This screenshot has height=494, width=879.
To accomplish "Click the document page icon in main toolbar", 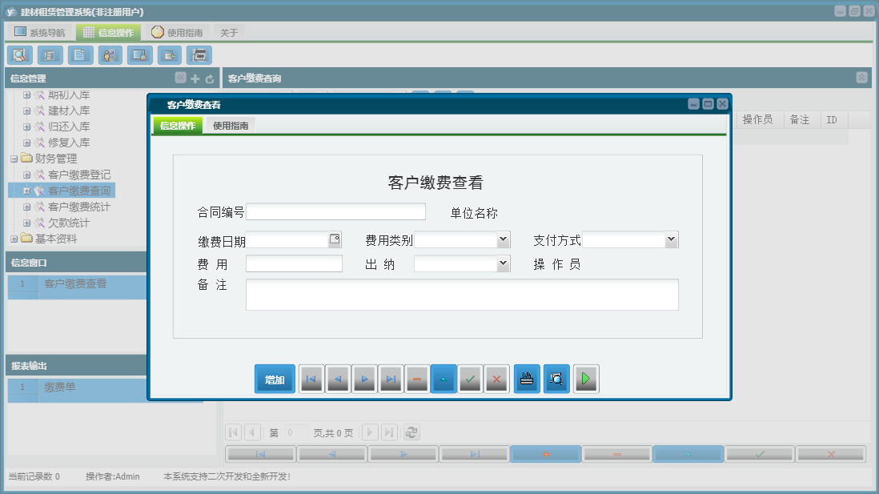I will click(80, 55).
